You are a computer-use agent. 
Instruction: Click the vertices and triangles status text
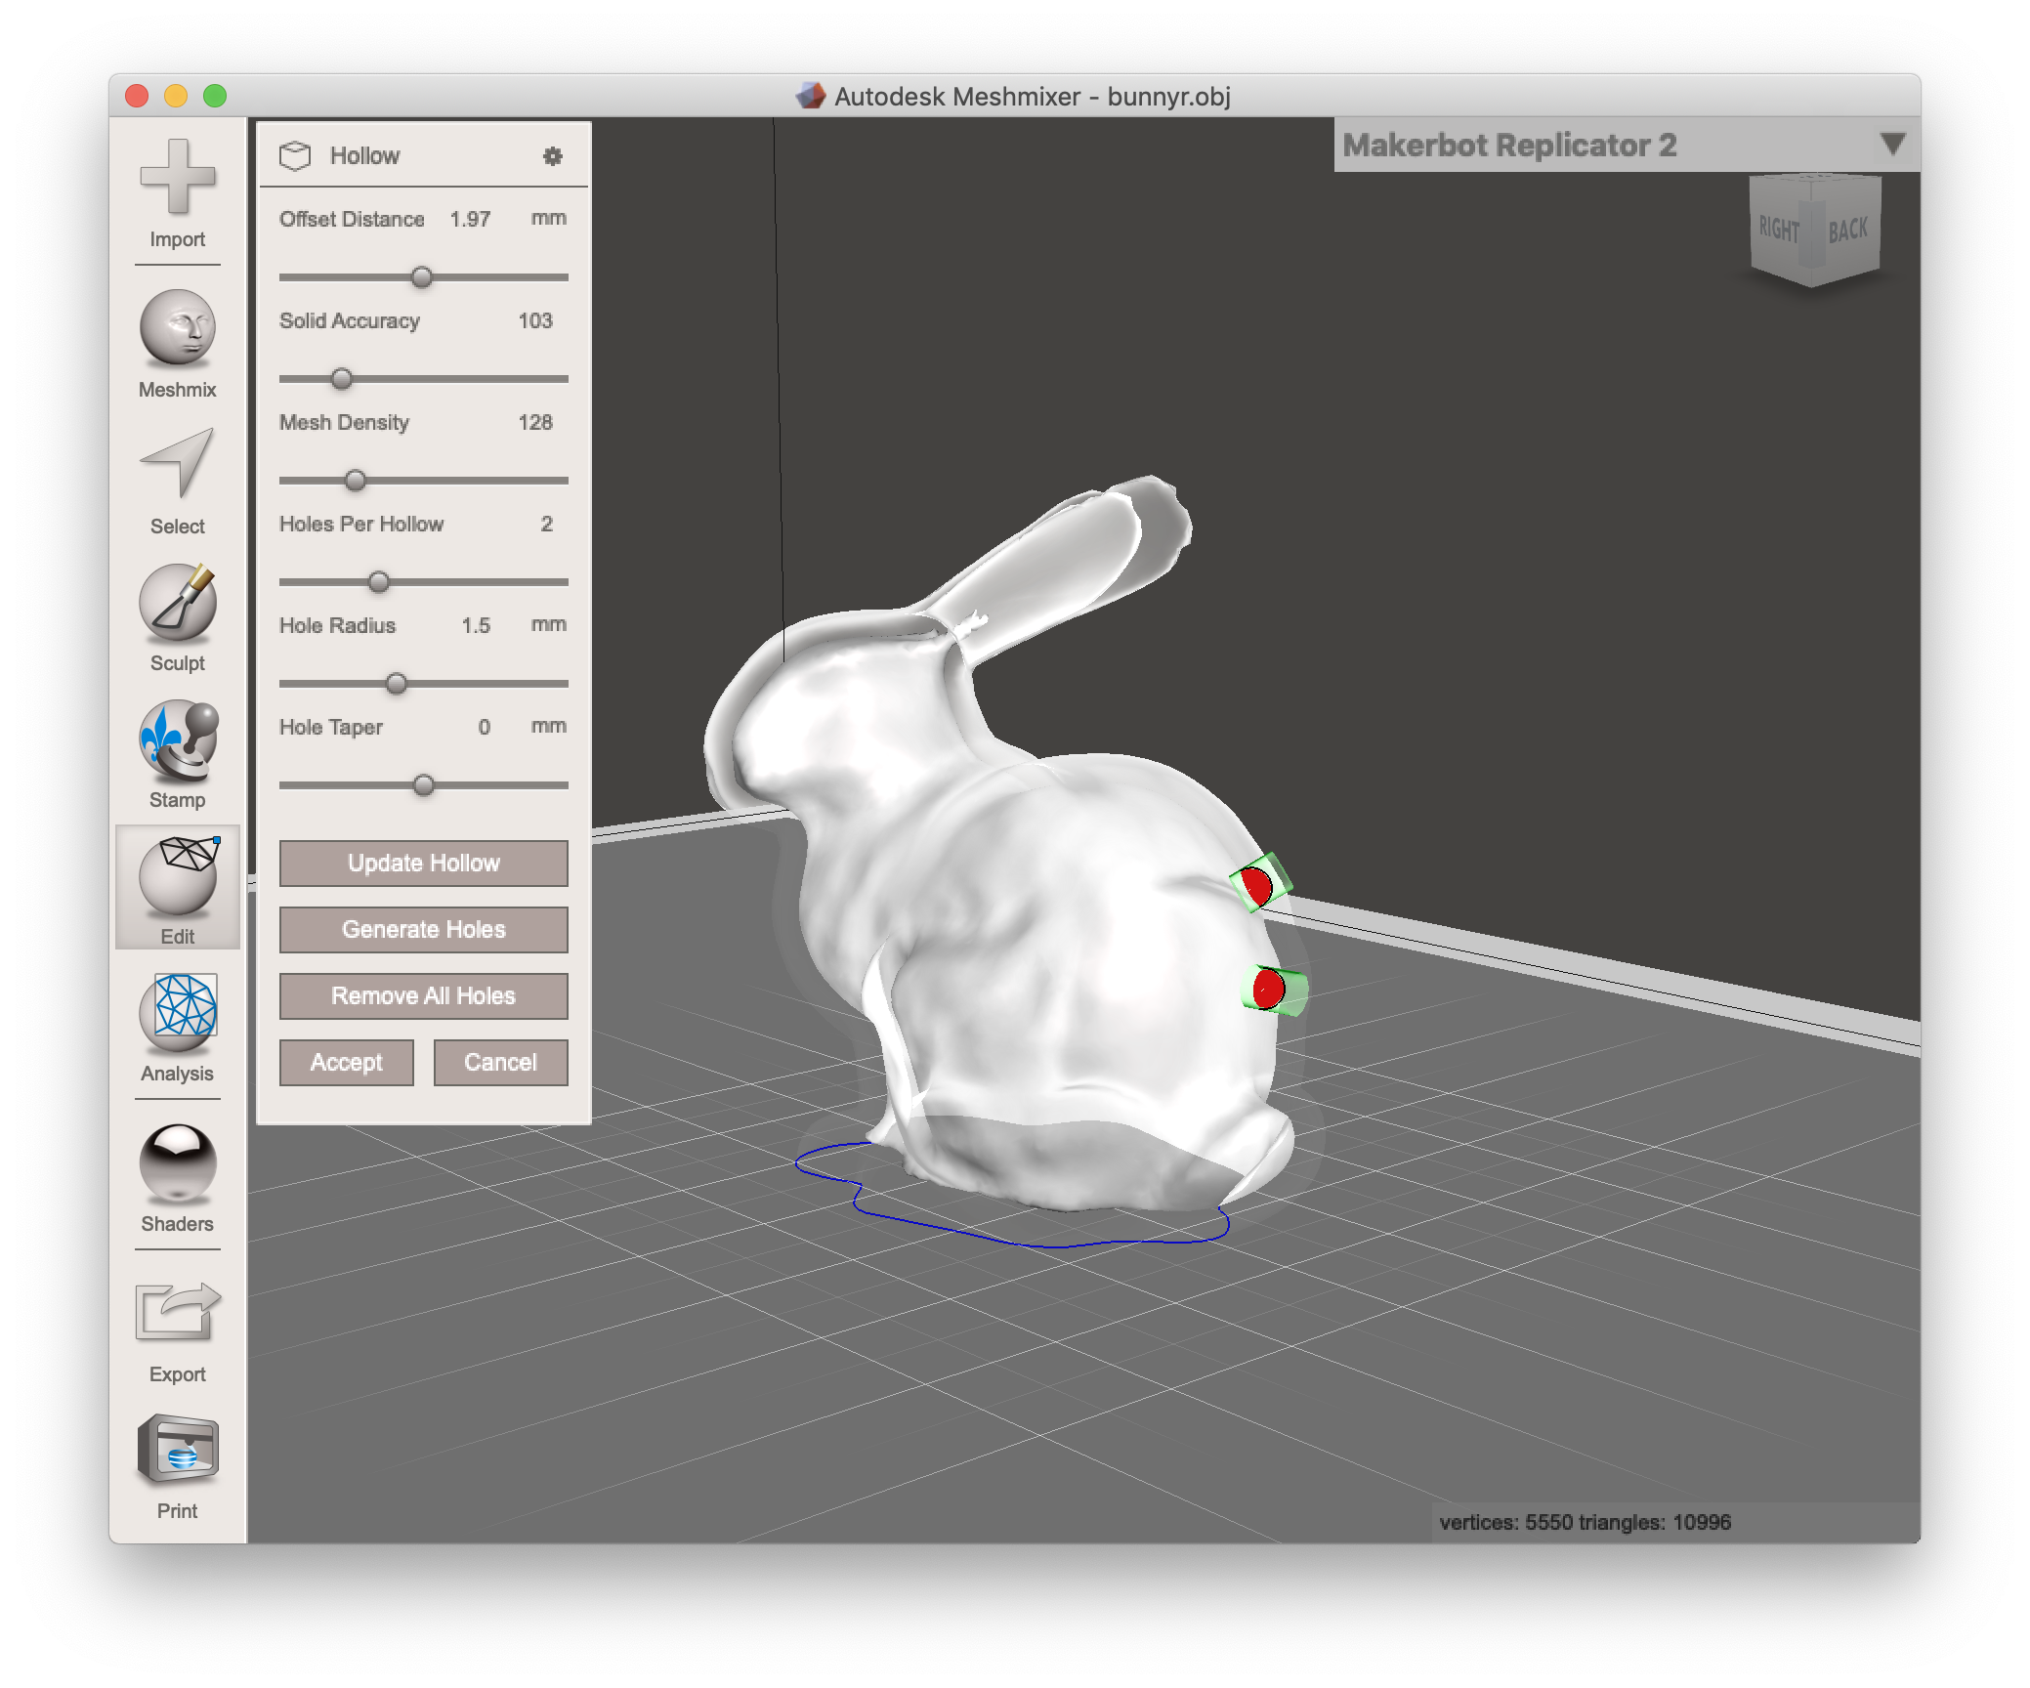click(1585, 1522)
